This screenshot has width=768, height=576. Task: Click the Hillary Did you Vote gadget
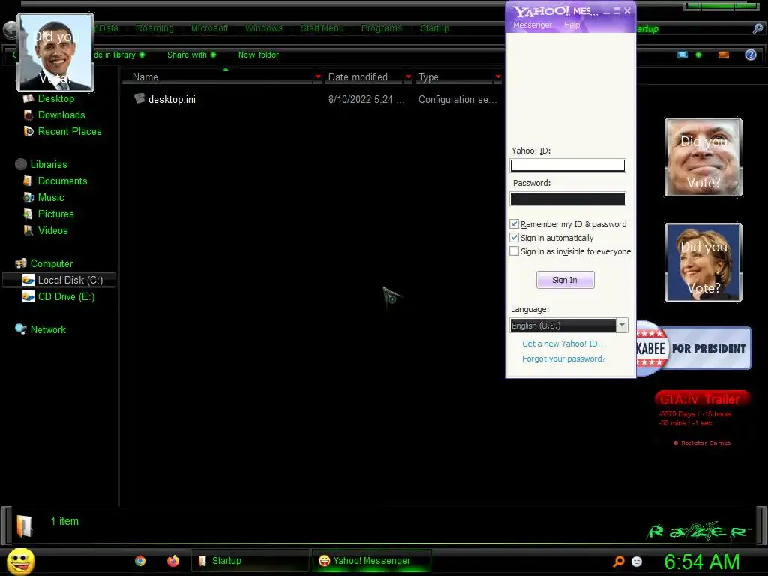coord(703,262)
